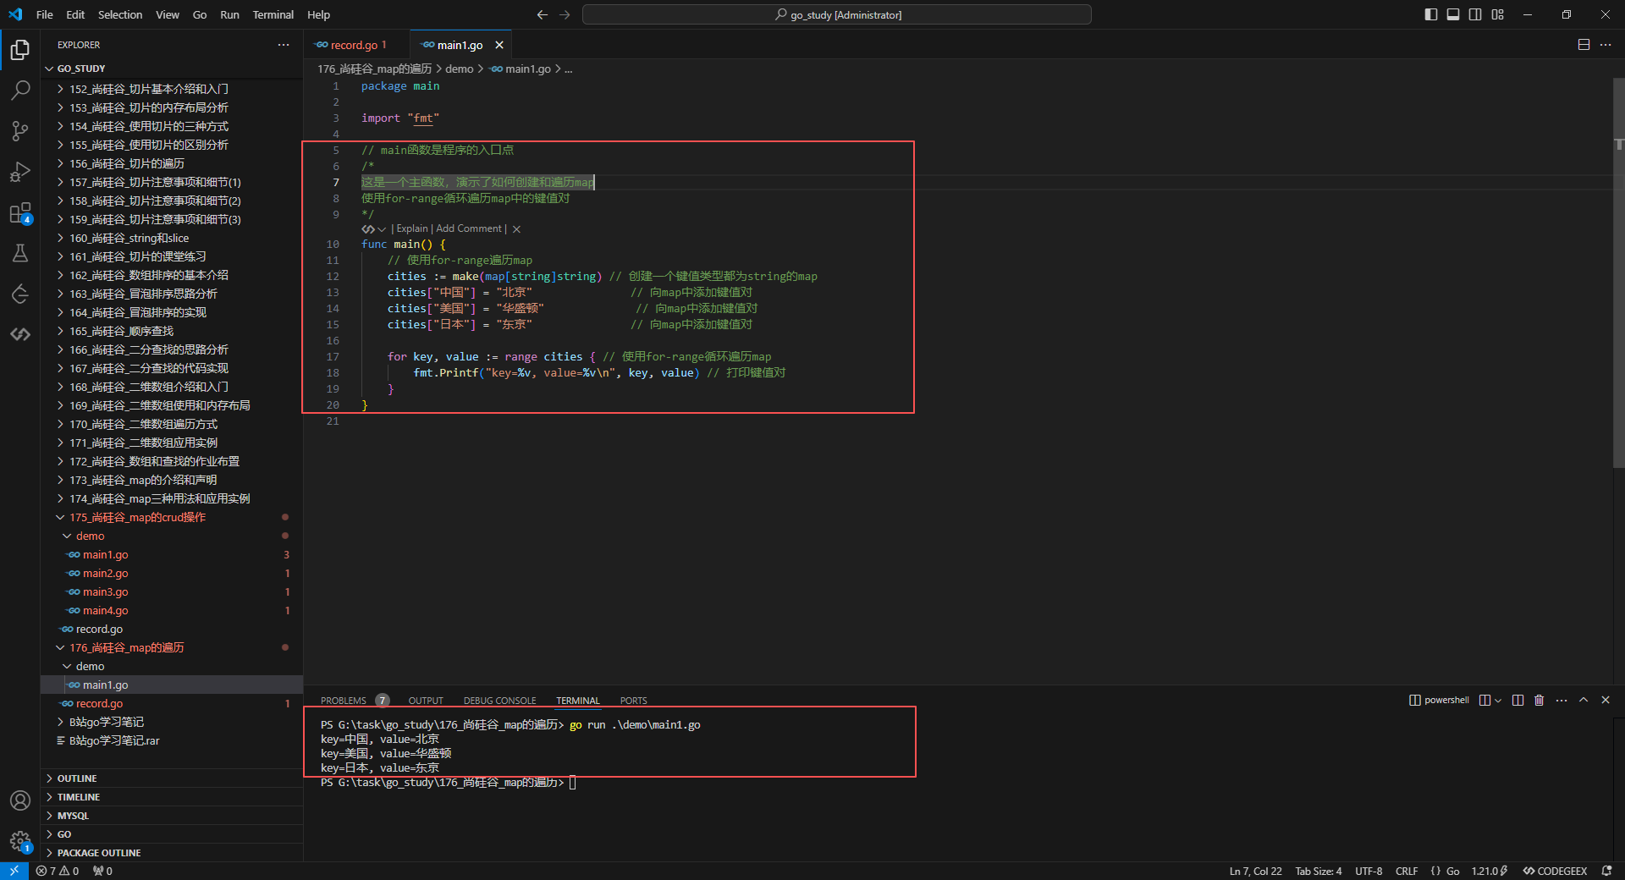This screenshot has height=880, width=1625.
Task: Change the UTF-8 file encoding
Action: pos(1369,871)
